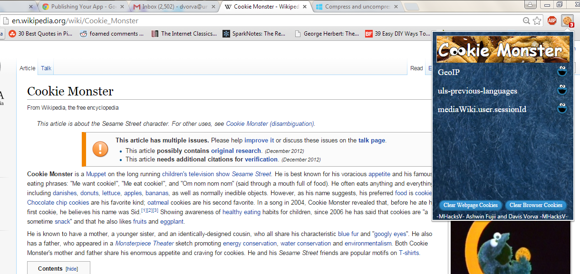
Task: Open the 'talk page' link
Action: click(x=372, y=140)
